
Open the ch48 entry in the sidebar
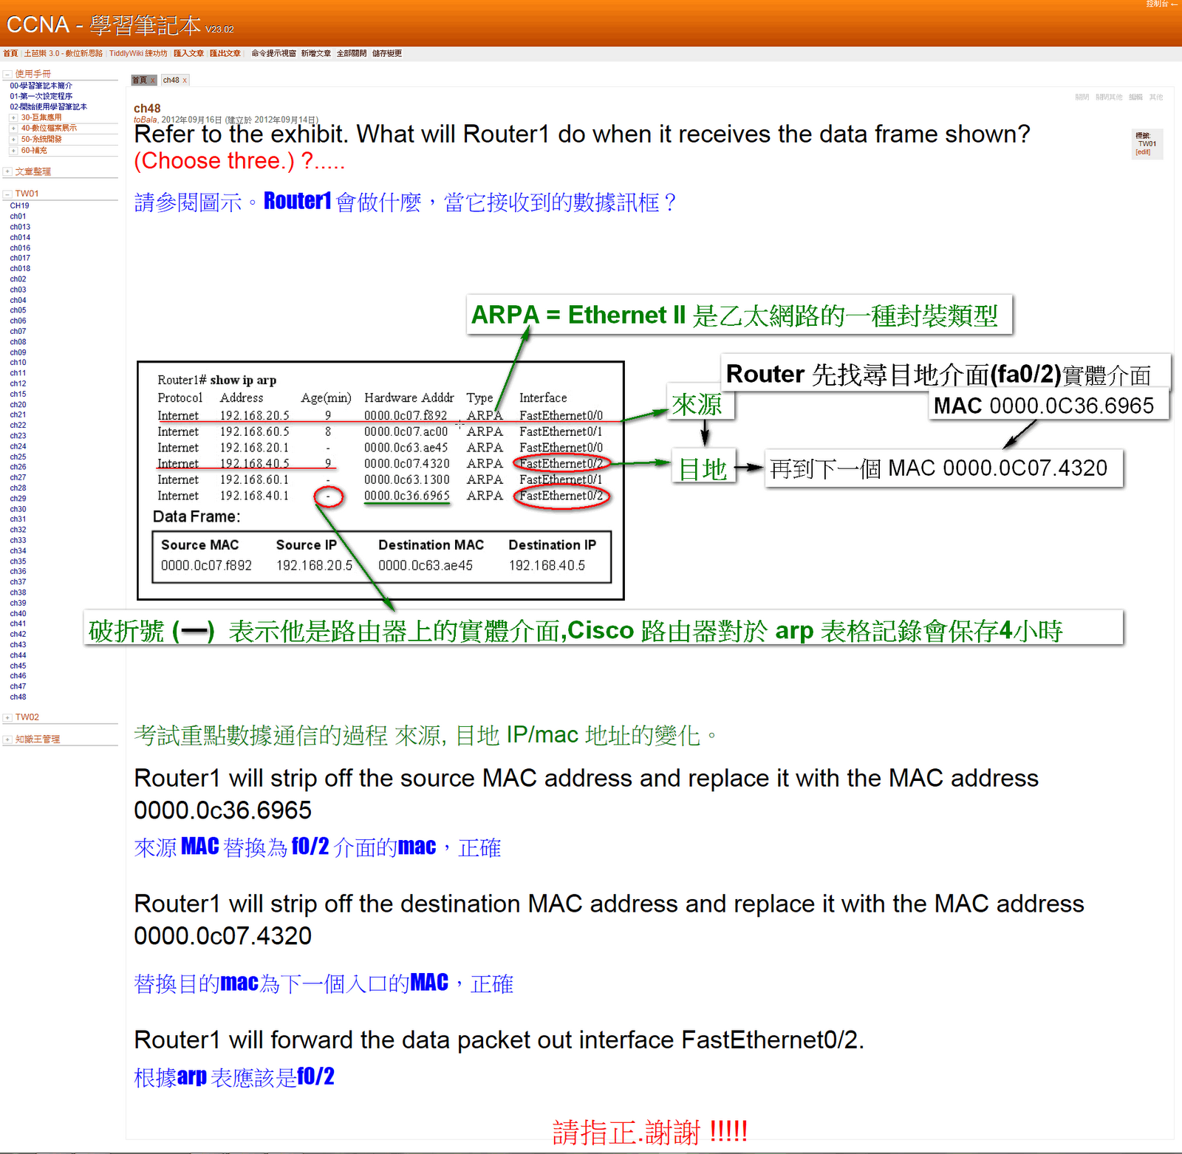click(18, 697)
